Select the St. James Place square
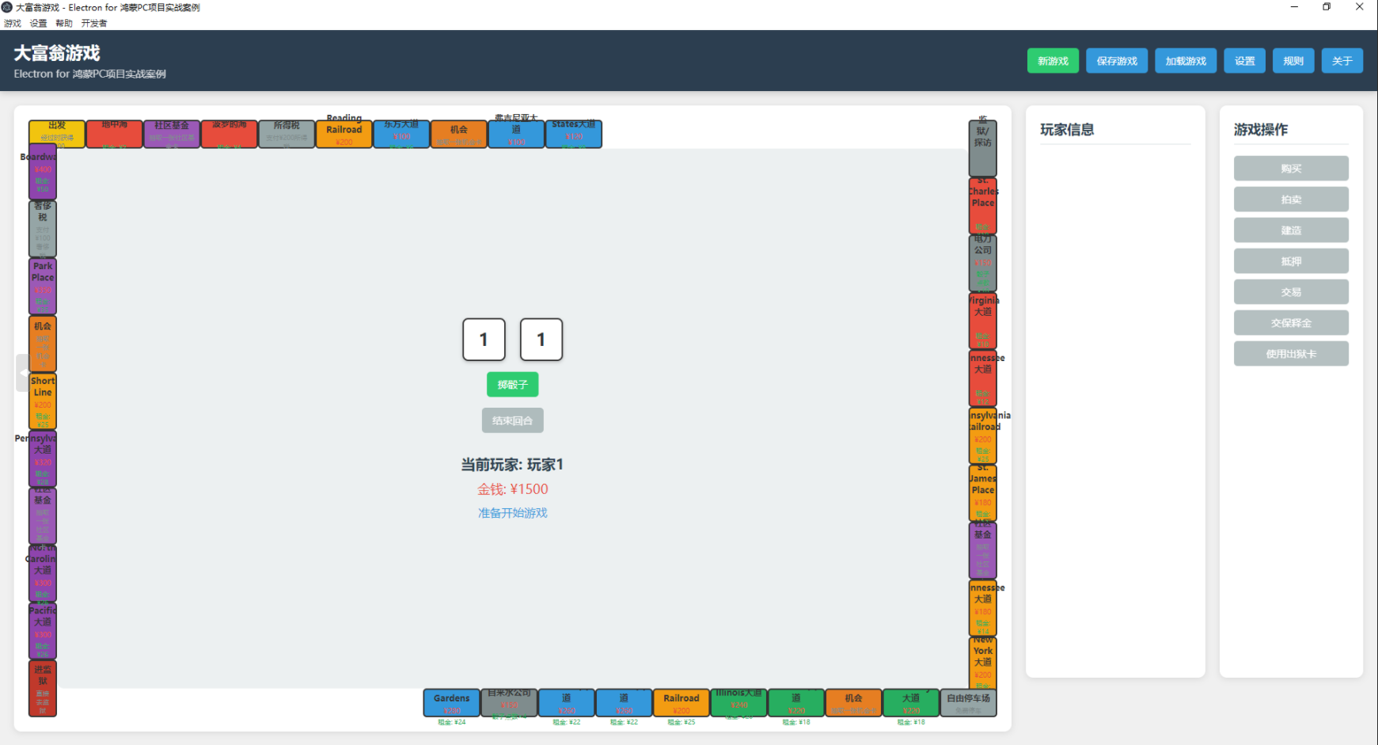 click(983, 492)
